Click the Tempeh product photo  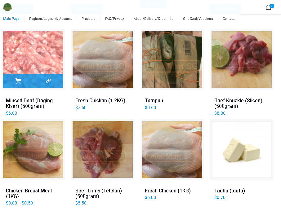click(172, 59)
